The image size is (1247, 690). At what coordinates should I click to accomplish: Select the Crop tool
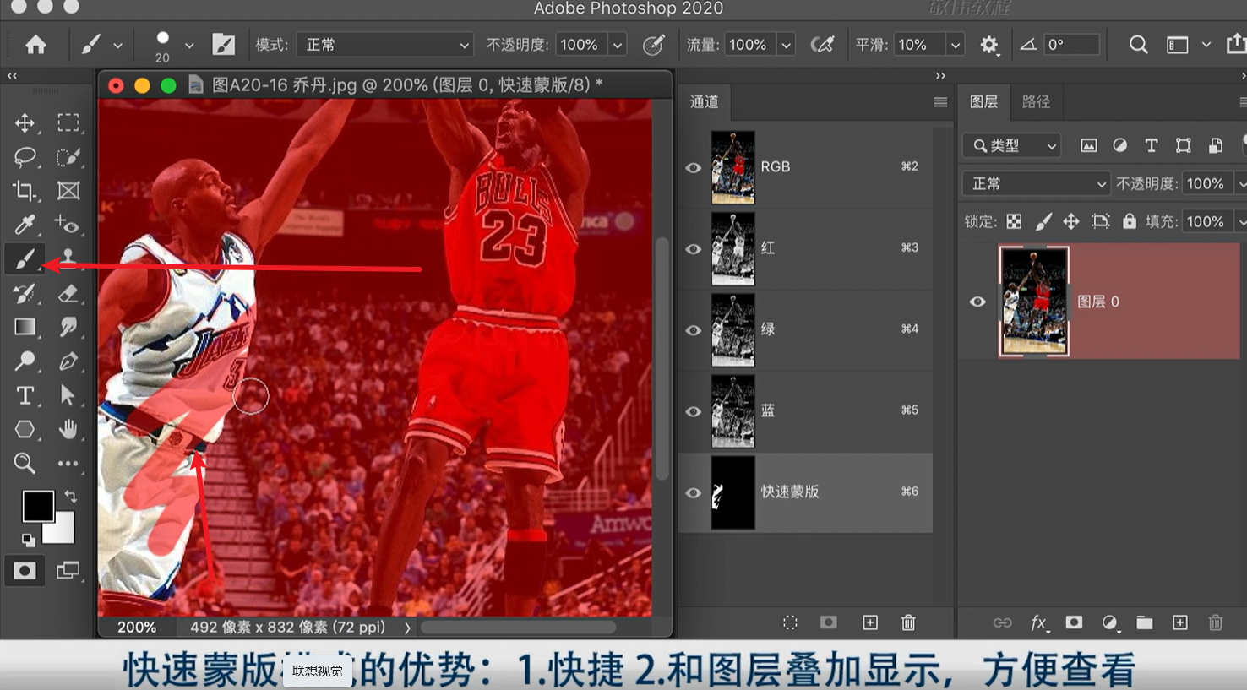[x=25, y=191]
